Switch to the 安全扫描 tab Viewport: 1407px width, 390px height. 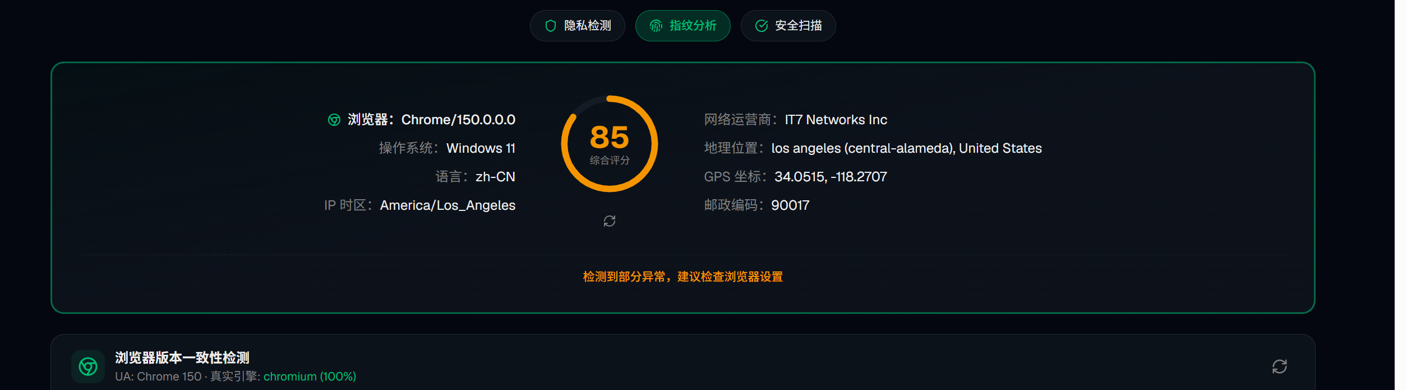pyautogui.click(x=788, y=26)
